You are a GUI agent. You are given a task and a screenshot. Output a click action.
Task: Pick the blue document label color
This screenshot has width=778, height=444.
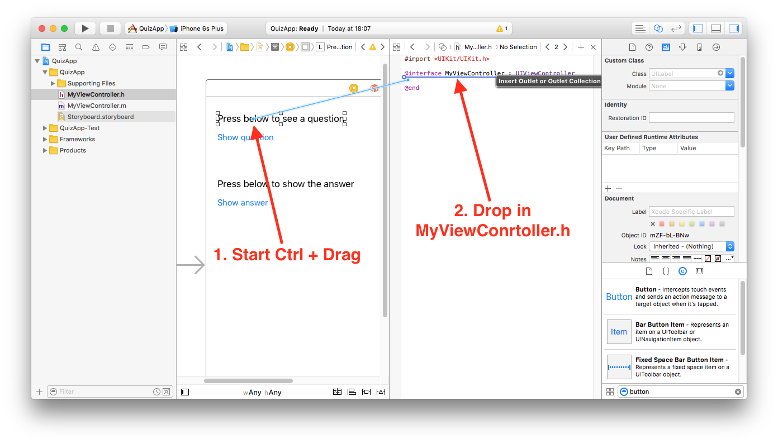(701, 224)
